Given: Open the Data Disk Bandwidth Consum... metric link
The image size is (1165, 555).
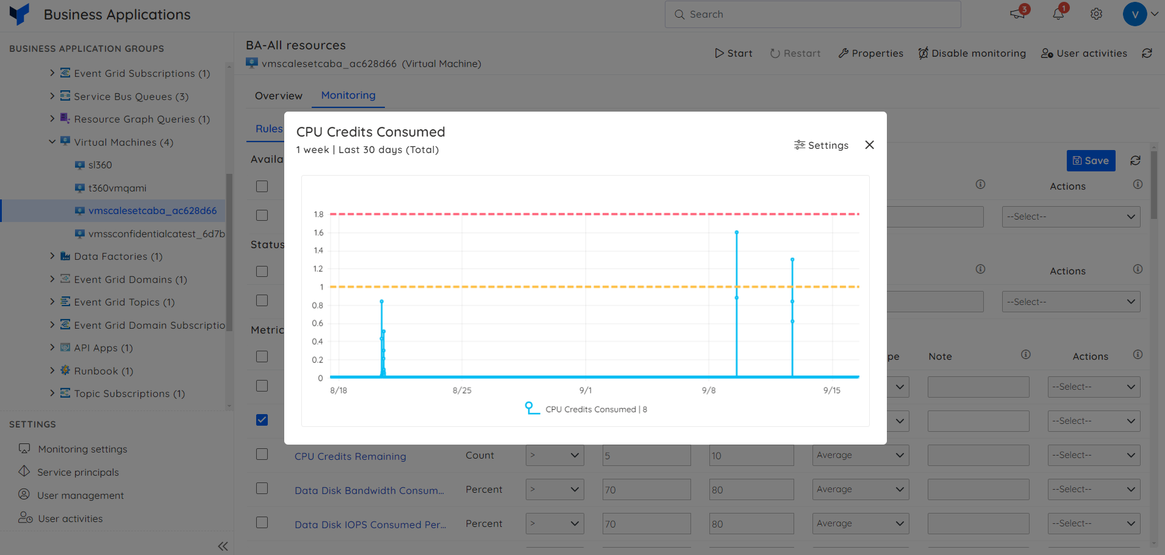Looking at the screenshot, I should (x=369, y=490).
